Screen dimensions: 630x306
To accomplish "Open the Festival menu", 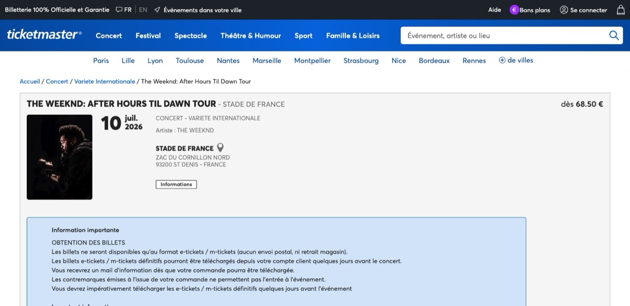I will [x=148, y=36].
